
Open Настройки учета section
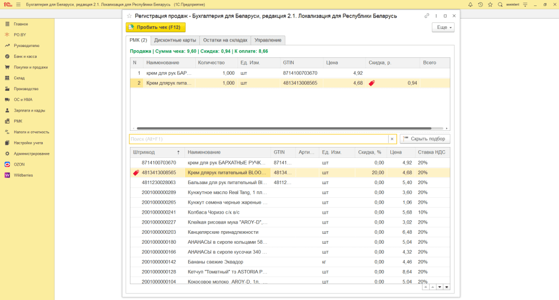click(x=27, y=143)
